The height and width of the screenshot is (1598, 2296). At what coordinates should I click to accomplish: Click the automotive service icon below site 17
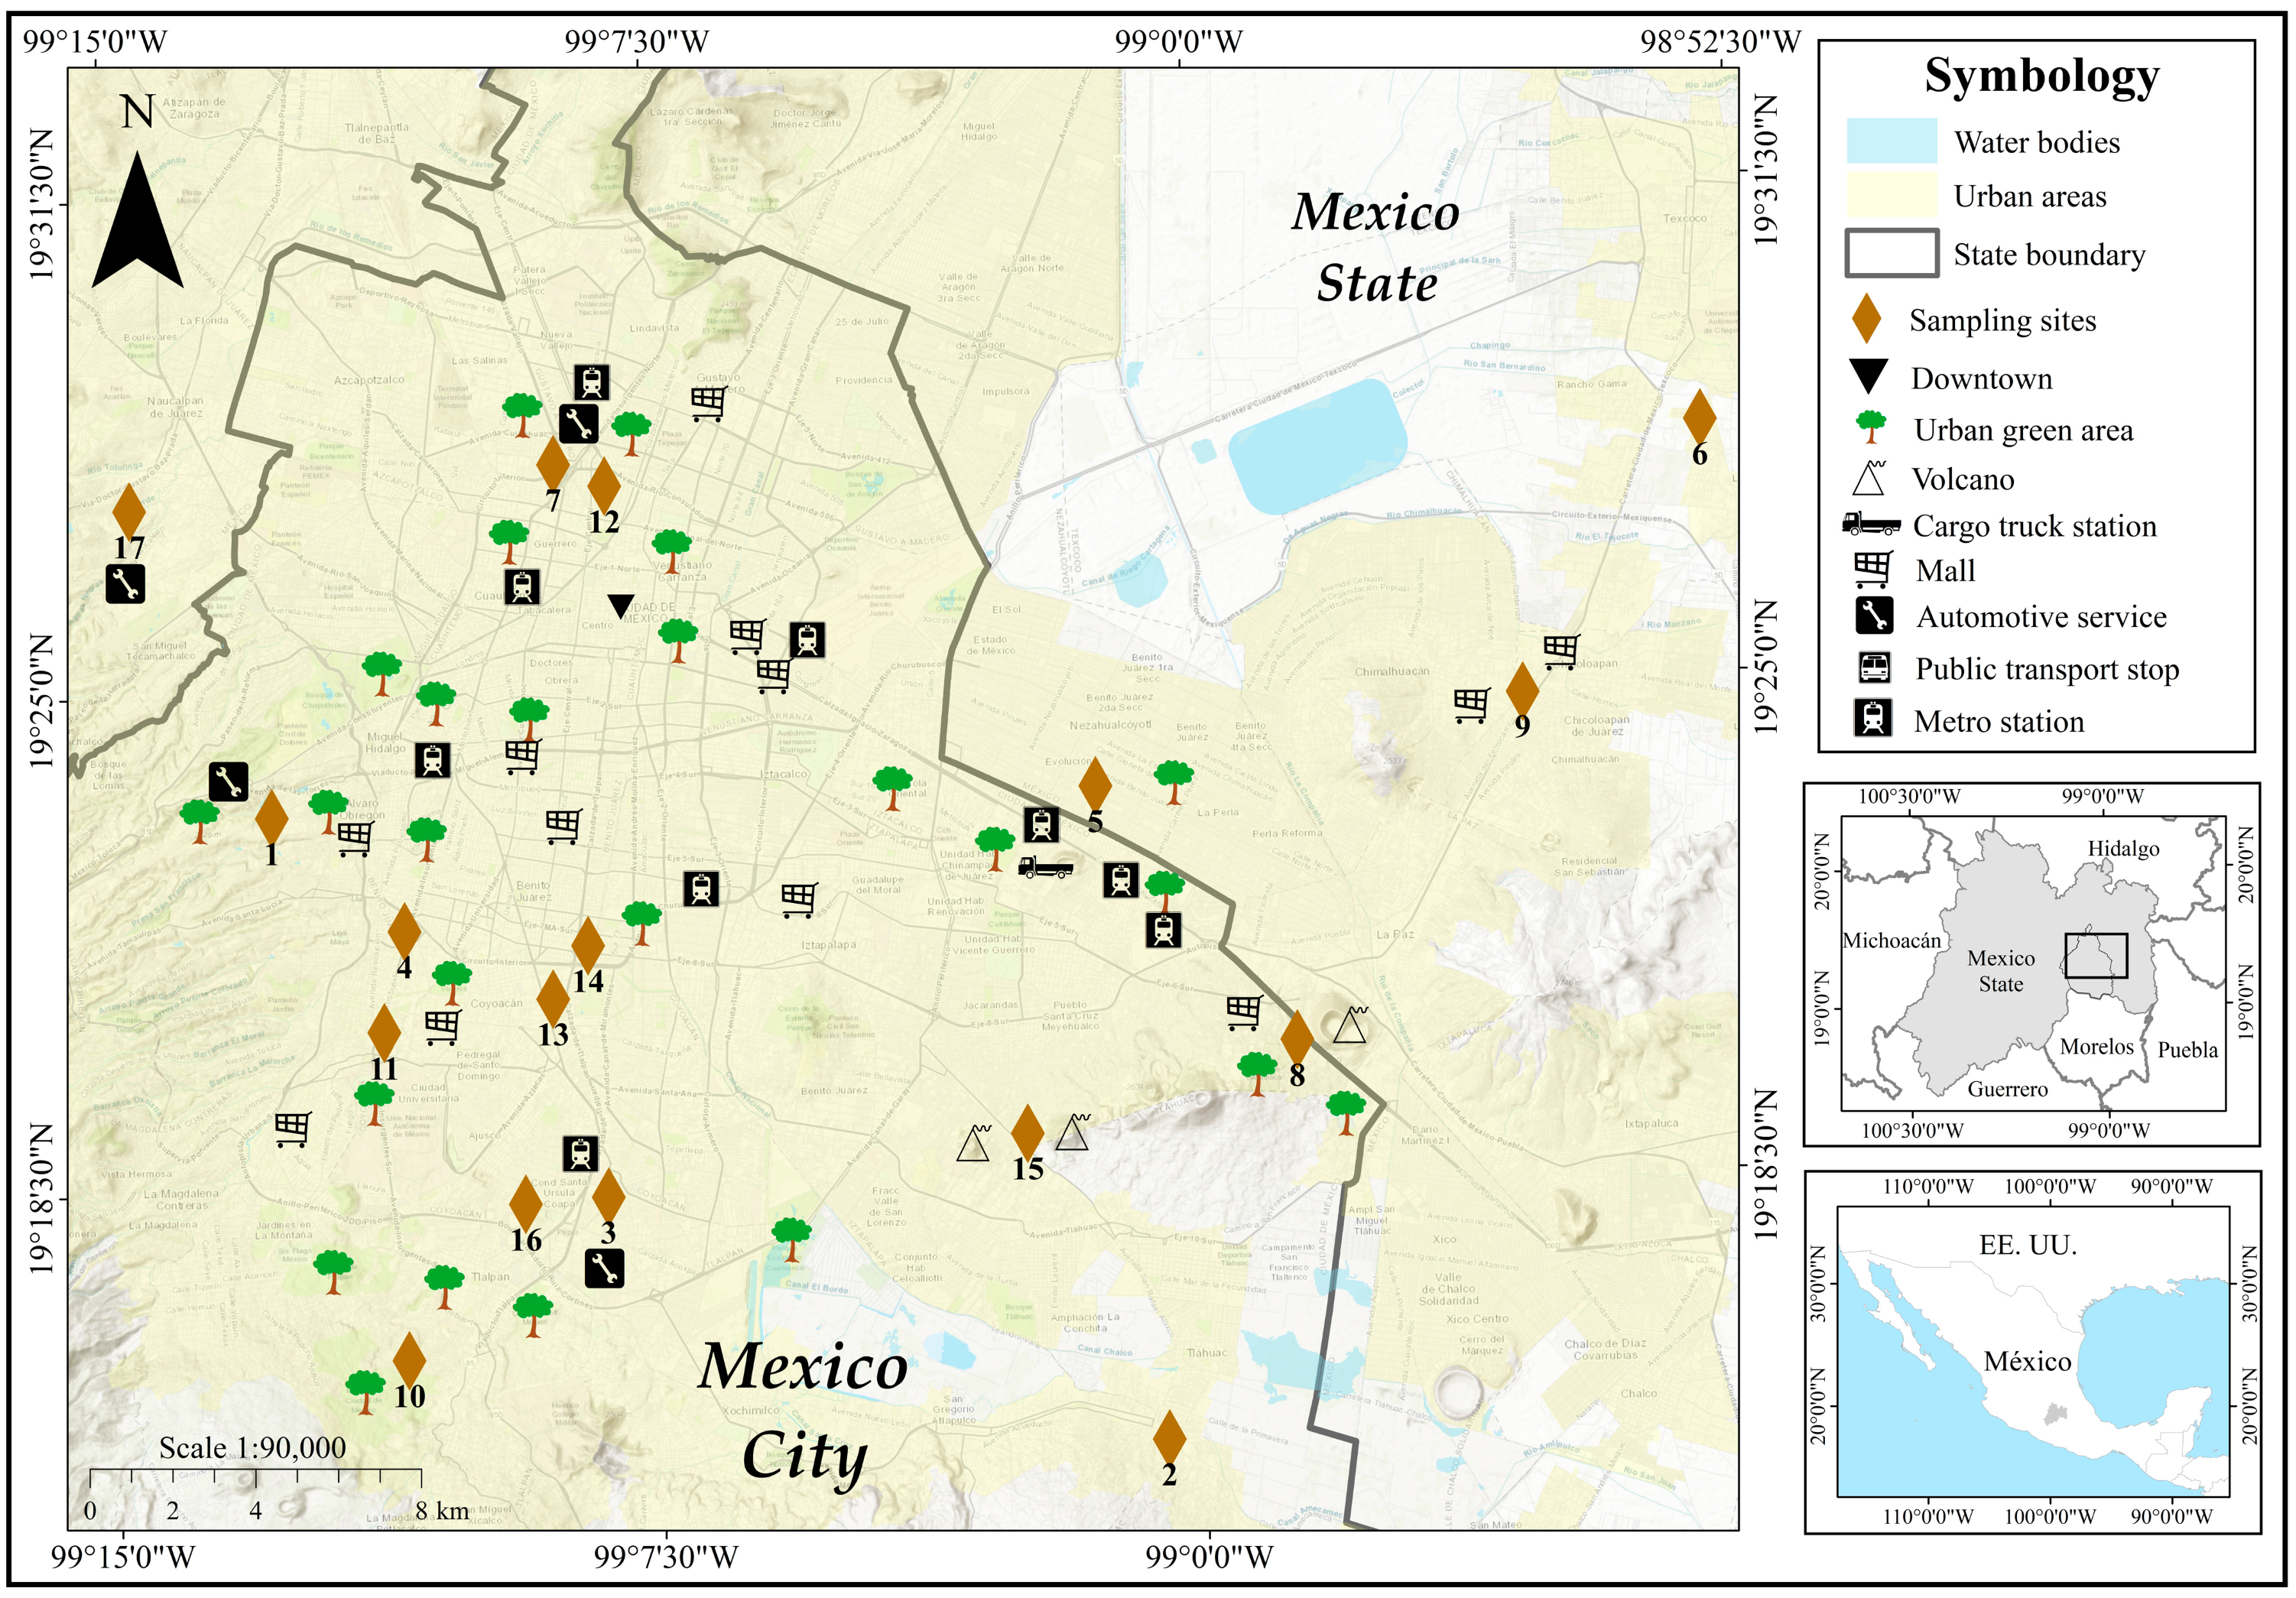pos(126,584)
